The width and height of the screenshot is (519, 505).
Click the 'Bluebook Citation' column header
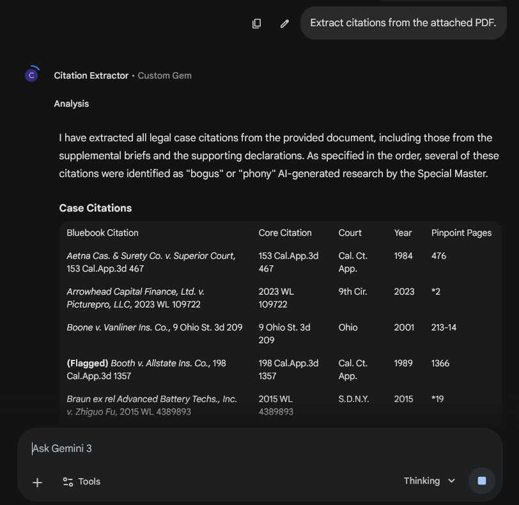102,233
